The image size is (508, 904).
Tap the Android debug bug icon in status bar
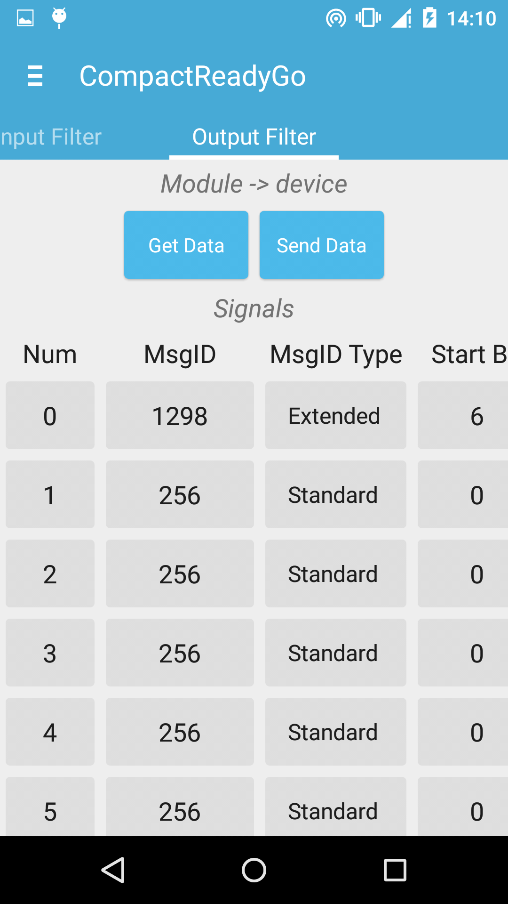coord(59,18)
